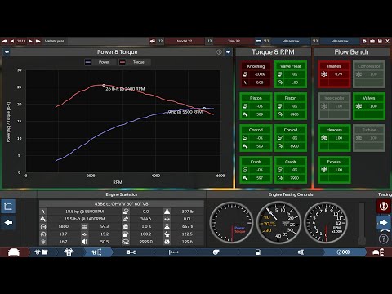Step forward one year
Image resolution: width=392 pixels, height=294 pixels.
pos(30,41)
